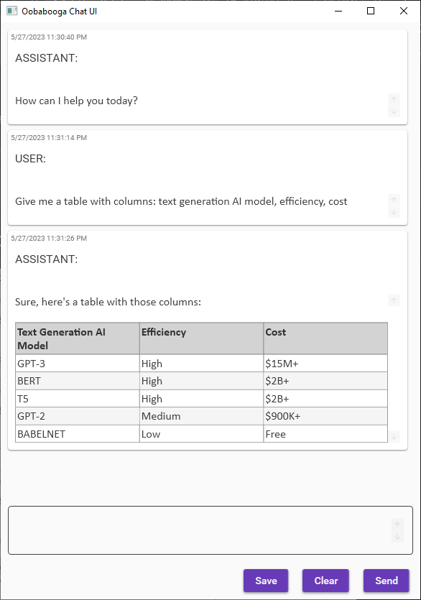
Task: Click the scroll-down arrow beside the table response
Action: [x=394, y=435]
